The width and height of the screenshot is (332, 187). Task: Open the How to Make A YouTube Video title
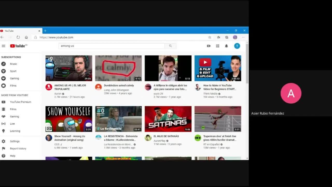click(220, 87)
